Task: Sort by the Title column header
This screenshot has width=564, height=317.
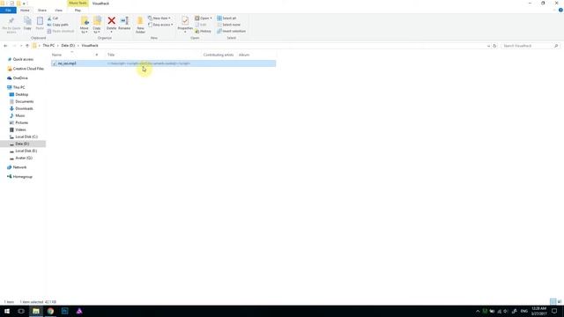Action: [x=111, y=55]
